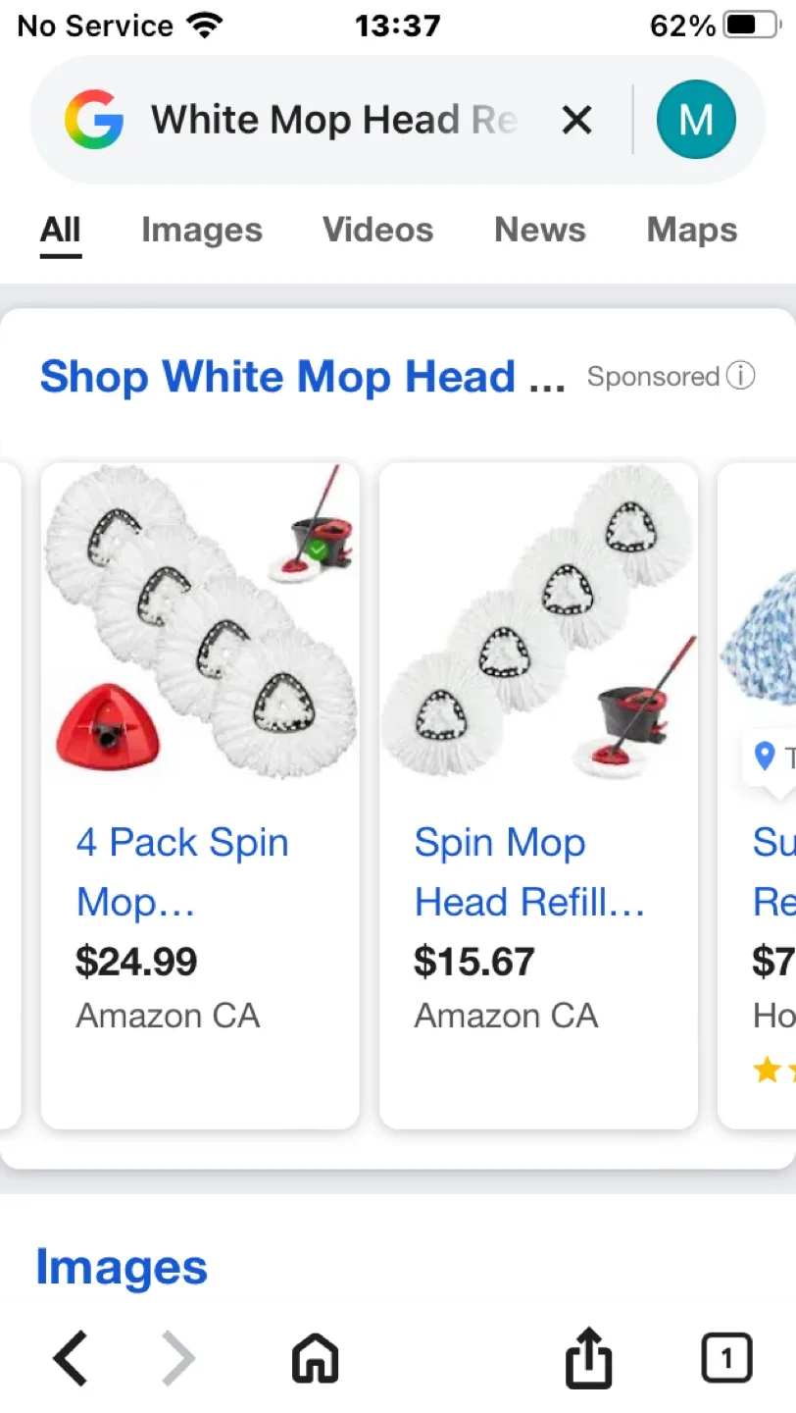Tap inside the search input field

[333, 119]
